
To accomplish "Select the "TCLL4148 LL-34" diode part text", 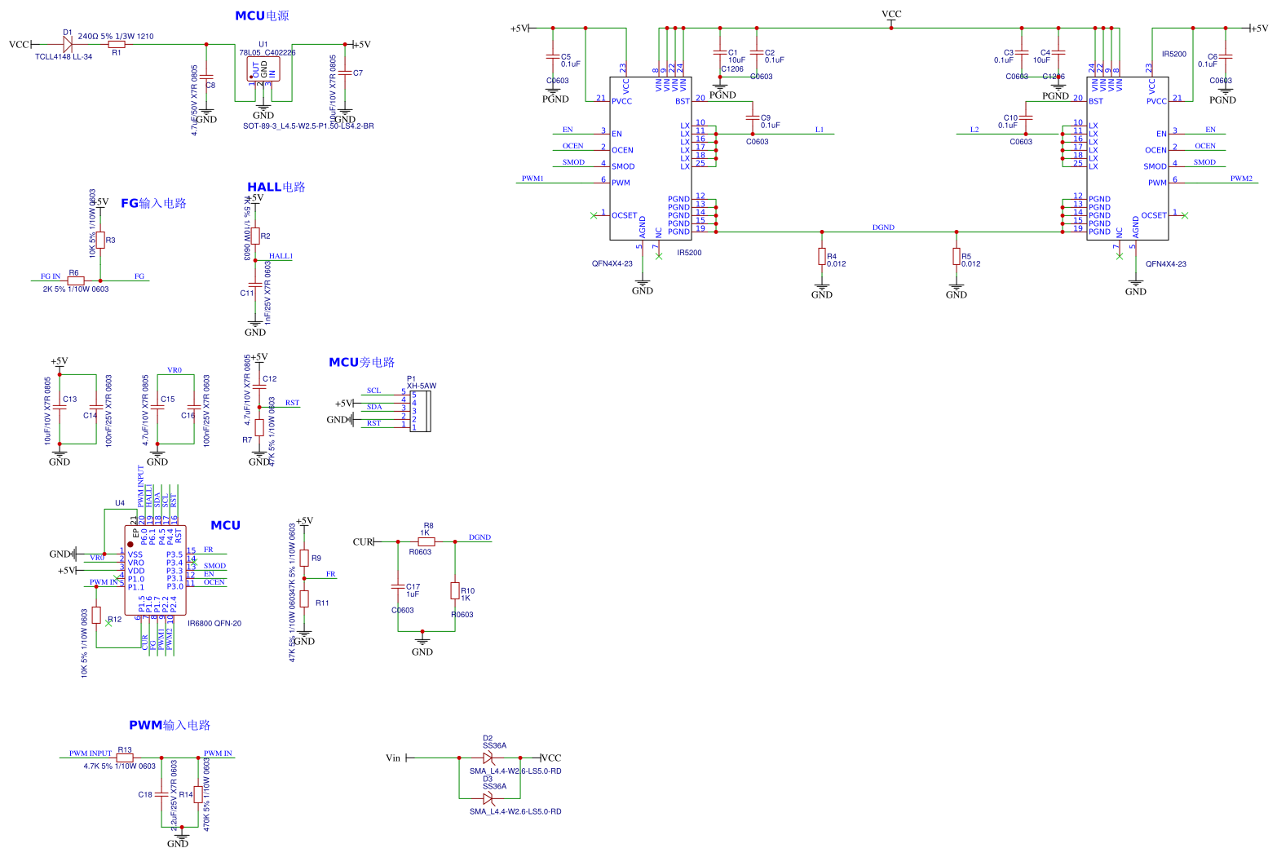I will (64, 57).
